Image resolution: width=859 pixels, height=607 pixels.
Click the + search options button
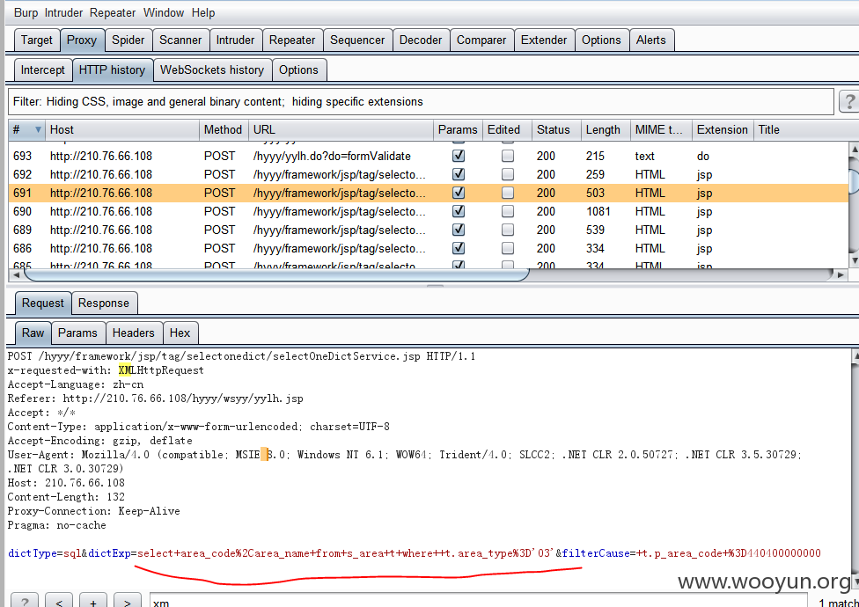click(x=93, y=602)
